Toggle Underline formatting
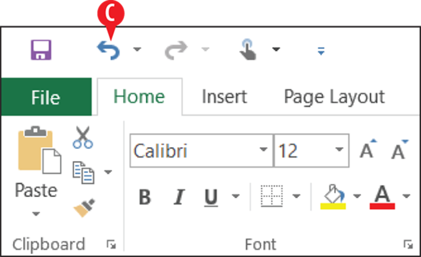This screenshot has height=257, width=421. coord(211,198)
